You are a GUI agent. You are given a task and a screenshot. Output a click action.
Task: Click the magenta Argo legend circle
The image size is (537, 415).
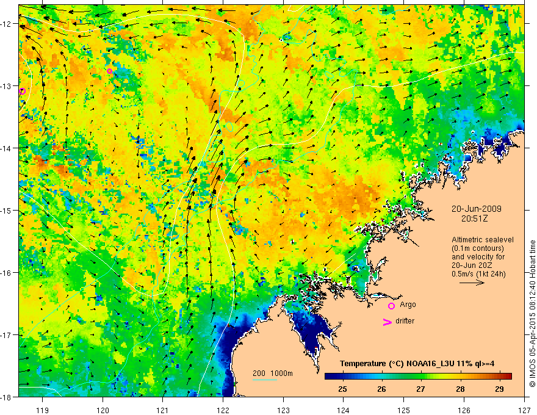391,306
